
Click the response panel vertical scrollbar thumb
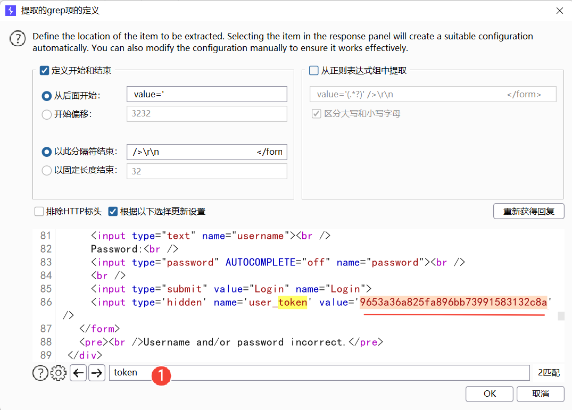click(x=561, y=316)
